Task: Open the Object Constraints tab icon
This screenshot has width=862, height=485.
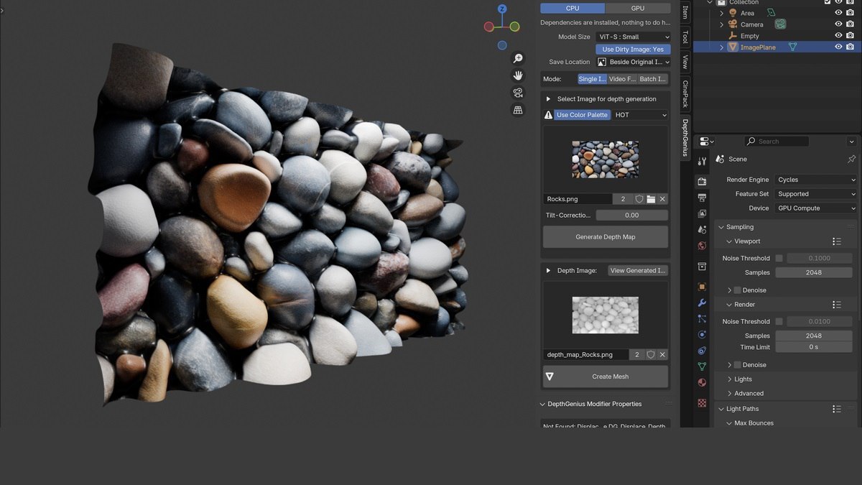Action: point(702,351)
